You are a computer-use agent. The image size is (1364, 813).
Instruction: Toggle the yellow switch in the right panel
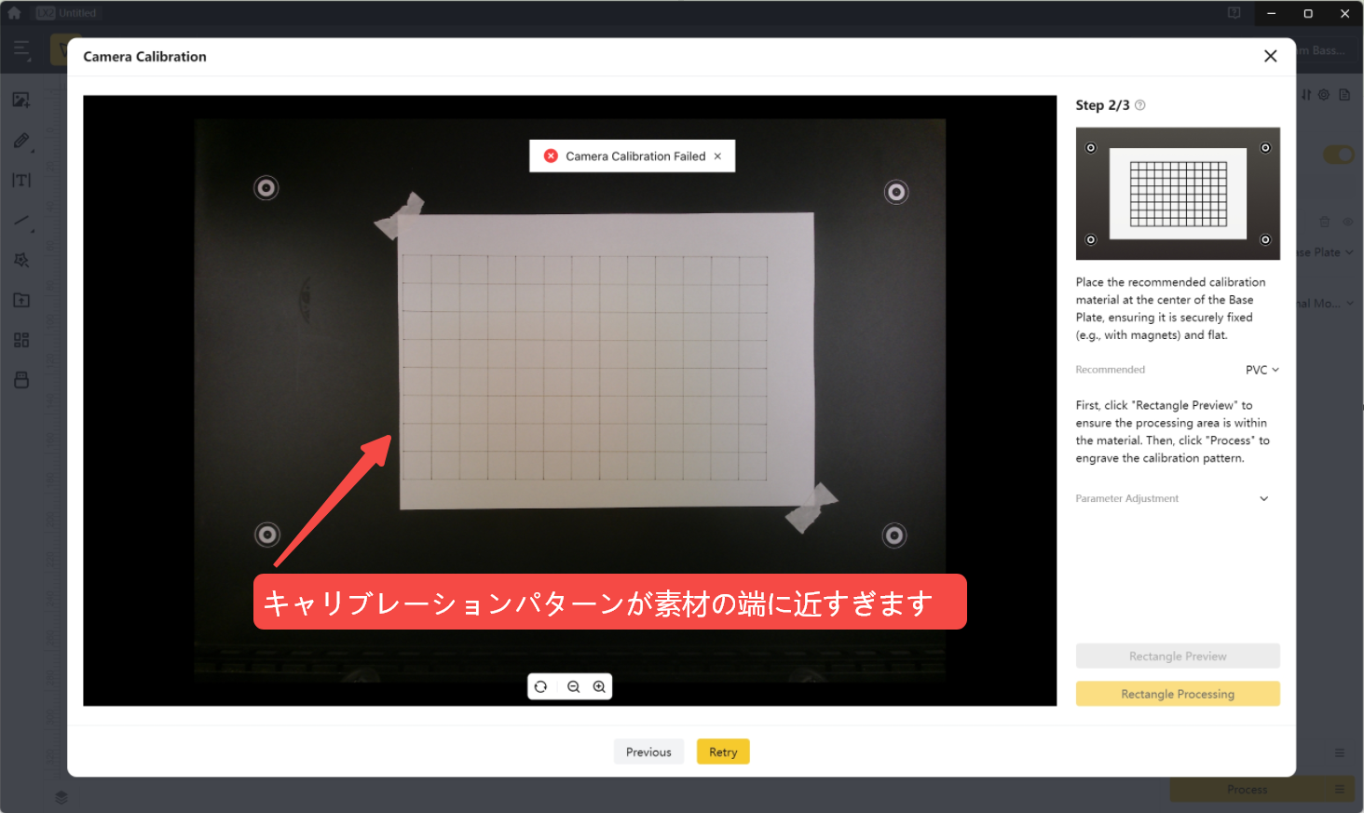(1339, 155)
